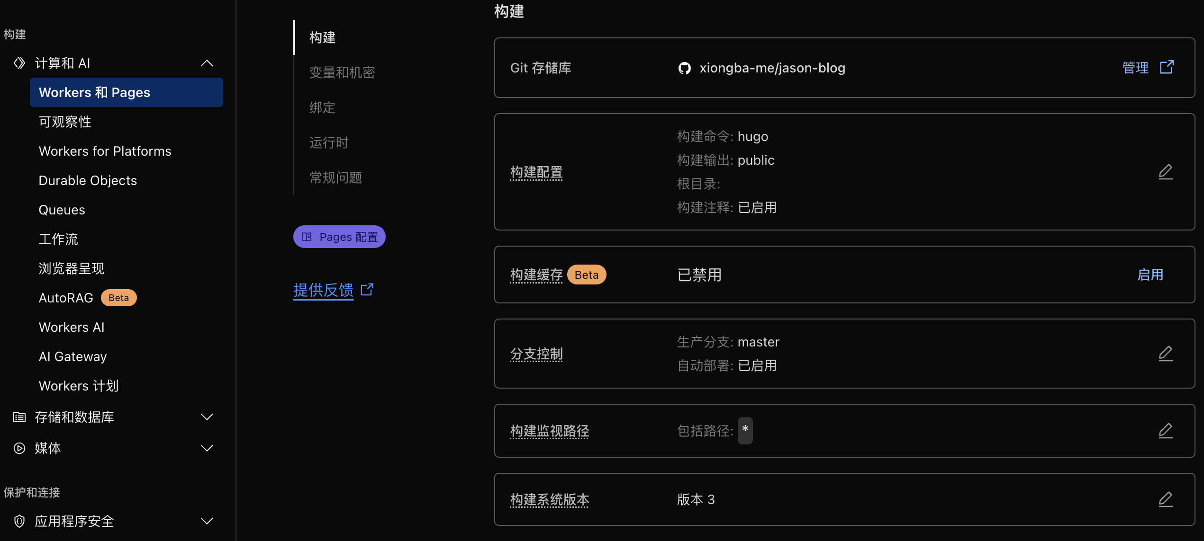Viewport: 1204px width, 541px height.
Task: Click external link icon beside 提供反馈
Action: point(367,289)
